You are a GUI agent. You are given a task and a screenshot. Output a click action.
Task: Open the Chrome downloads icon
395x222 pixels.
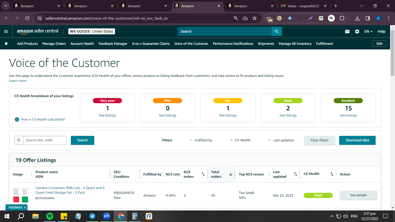pyautogui.click(x=357, y=18)
